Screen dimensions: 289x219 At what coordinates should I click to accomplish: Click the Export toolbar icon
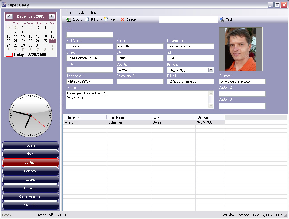[x=69, y=19]
